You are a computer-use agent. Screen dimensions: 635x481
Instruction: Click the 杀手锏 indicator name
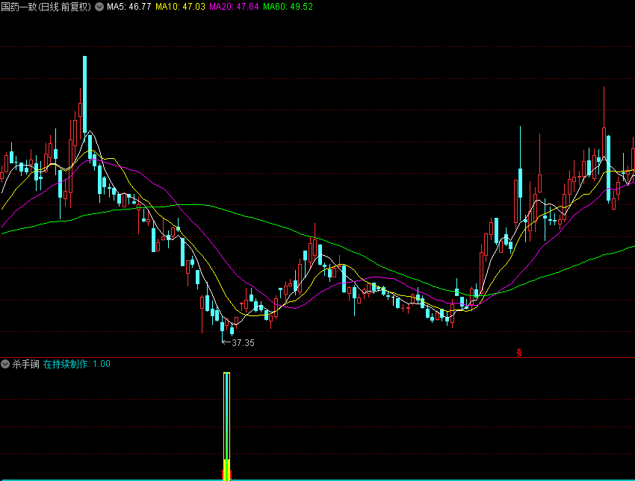[x=25, y=364]
